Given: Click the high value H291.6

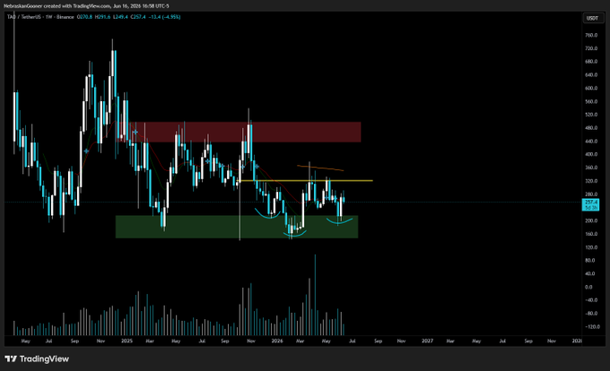Looking at the screenshot, I should [102, 17].
